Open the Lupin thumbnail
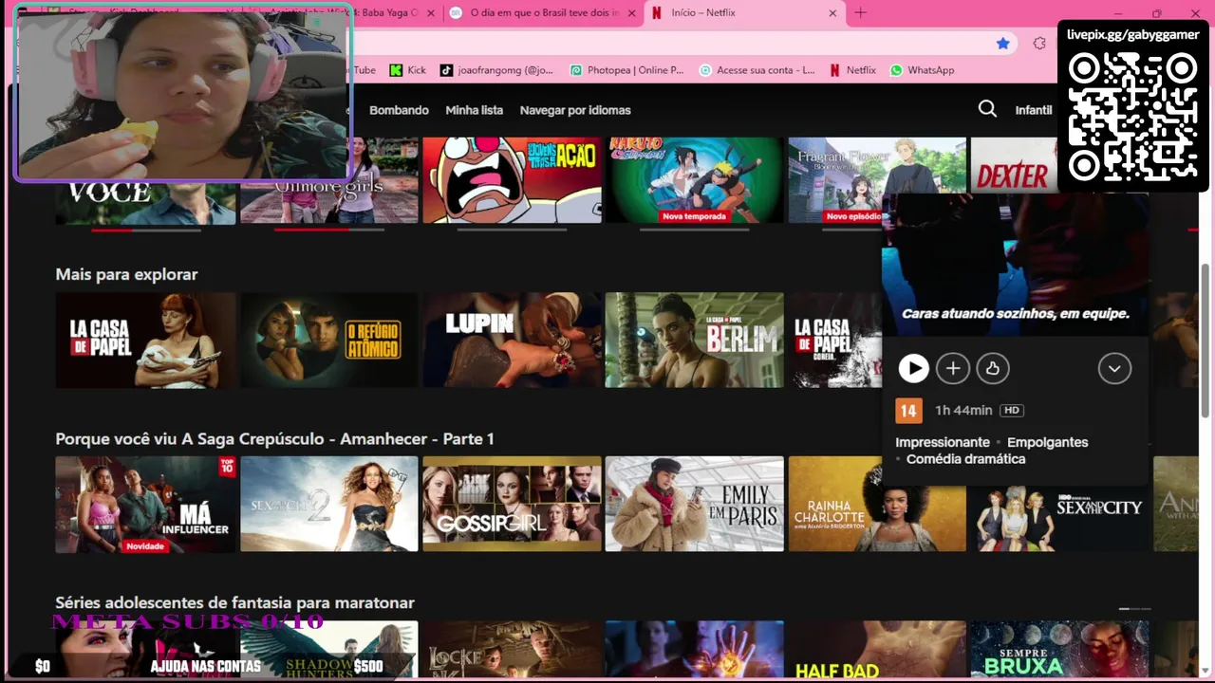 (512, 340)
